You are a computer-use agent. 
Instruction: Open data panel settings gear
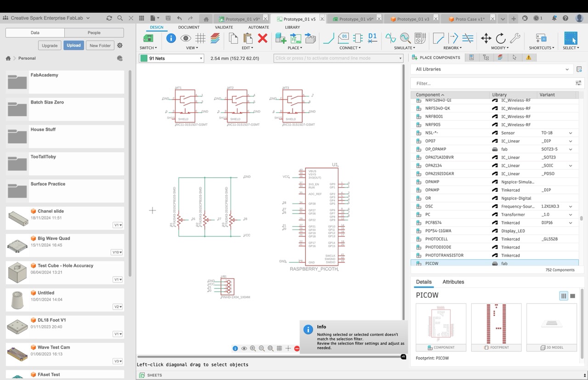point(120,45)
